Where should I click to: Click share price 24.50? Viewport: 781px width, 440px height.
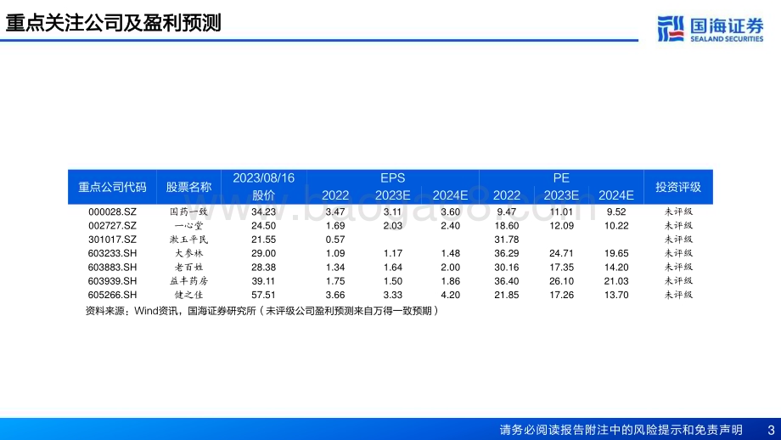pyautogui.click(x=263, y=226)
